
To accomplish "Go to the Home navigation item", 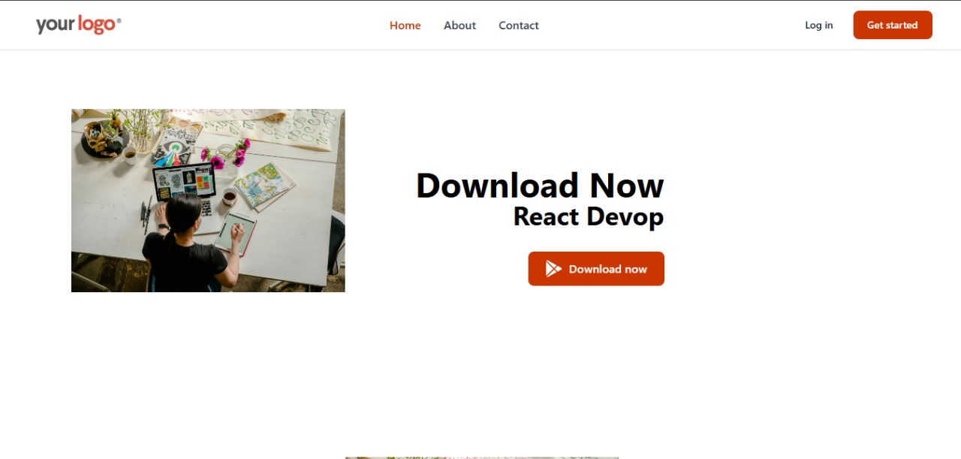I will [x=405, y=26].
